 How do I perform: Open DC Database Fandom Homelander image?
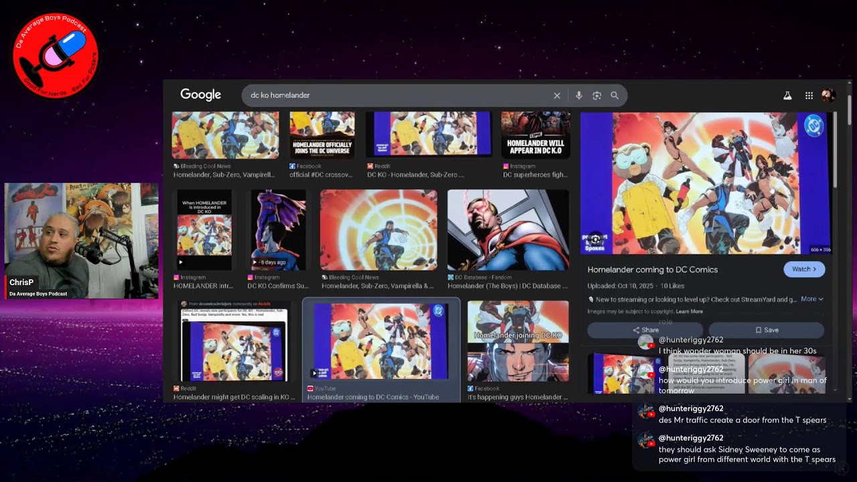508,230
